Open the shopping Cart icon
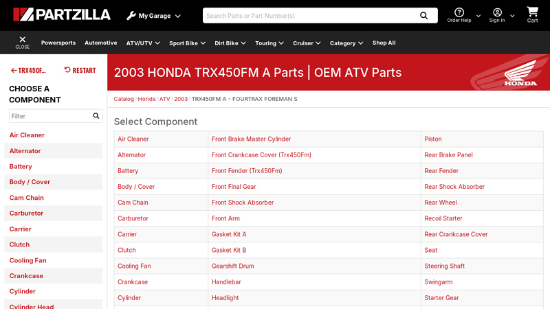The width and height of the screenshot is (550, 309). point(532,12)
